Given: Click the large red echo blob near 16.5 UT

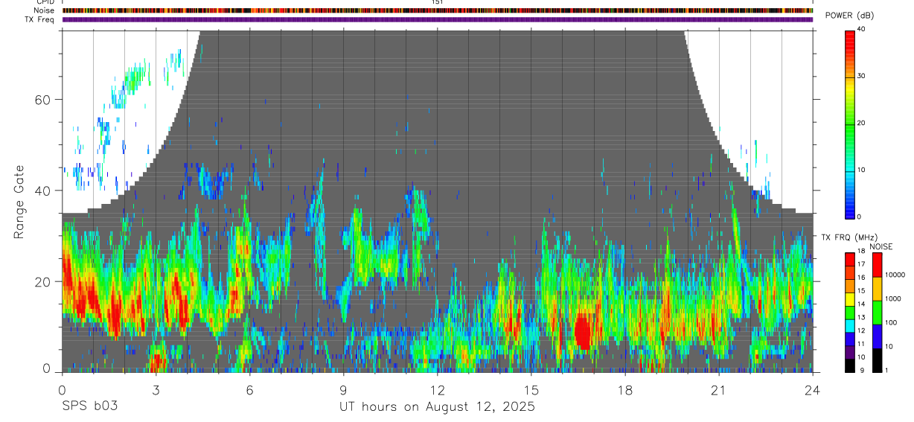Looking at the screenshot, I should coord(583,331).
